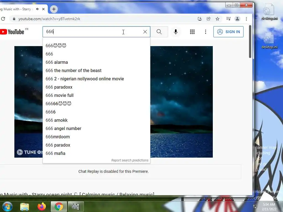Click the restore-down window button
This screenshot has width=283, height=212.
coord(237,5)
